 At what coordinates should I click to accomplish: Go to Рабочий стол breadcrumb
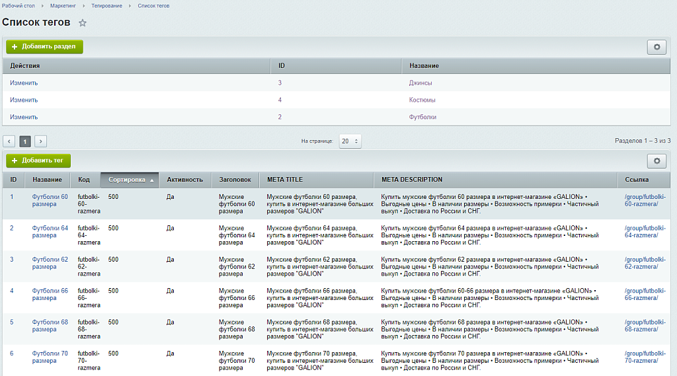19,6
